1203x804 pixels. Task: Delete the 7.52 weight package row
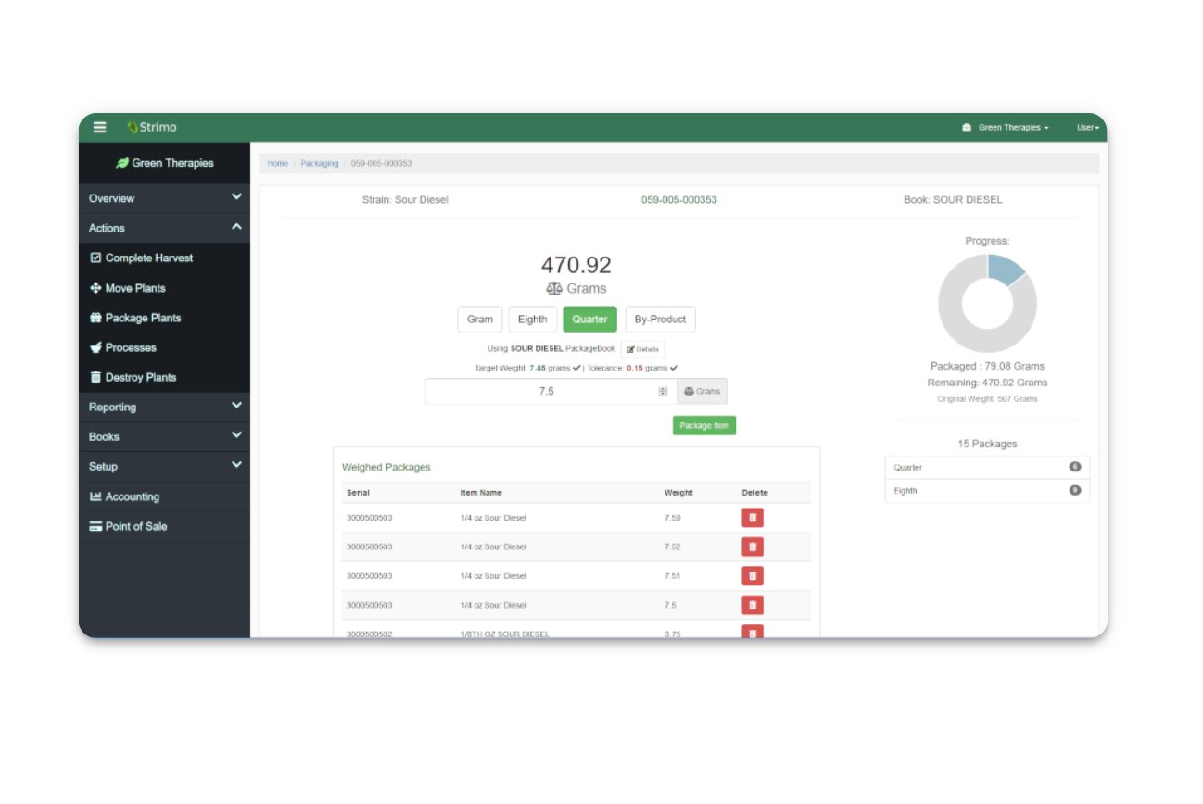click(752, 546)
